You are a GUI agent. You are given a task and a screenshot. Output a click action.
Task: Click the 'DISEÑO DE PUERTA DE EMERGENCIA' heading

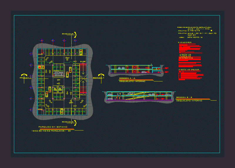[x=186, y=56]
